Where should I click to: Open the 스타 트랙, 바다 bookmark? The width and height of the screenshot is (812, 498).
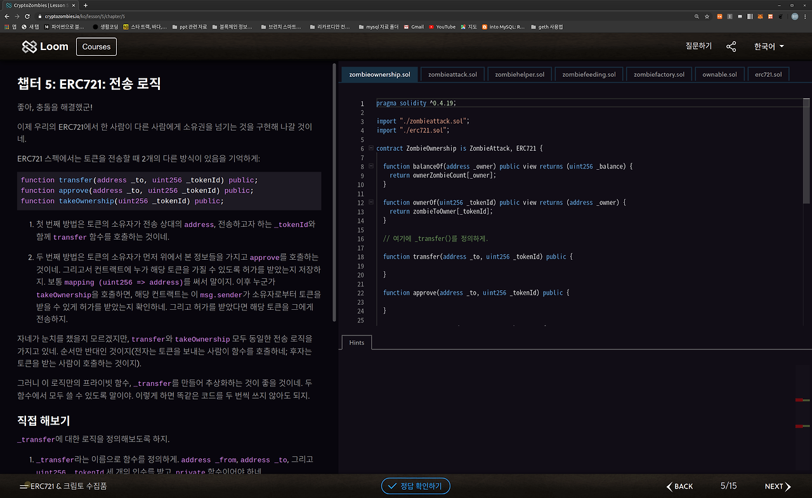[145, 27]
